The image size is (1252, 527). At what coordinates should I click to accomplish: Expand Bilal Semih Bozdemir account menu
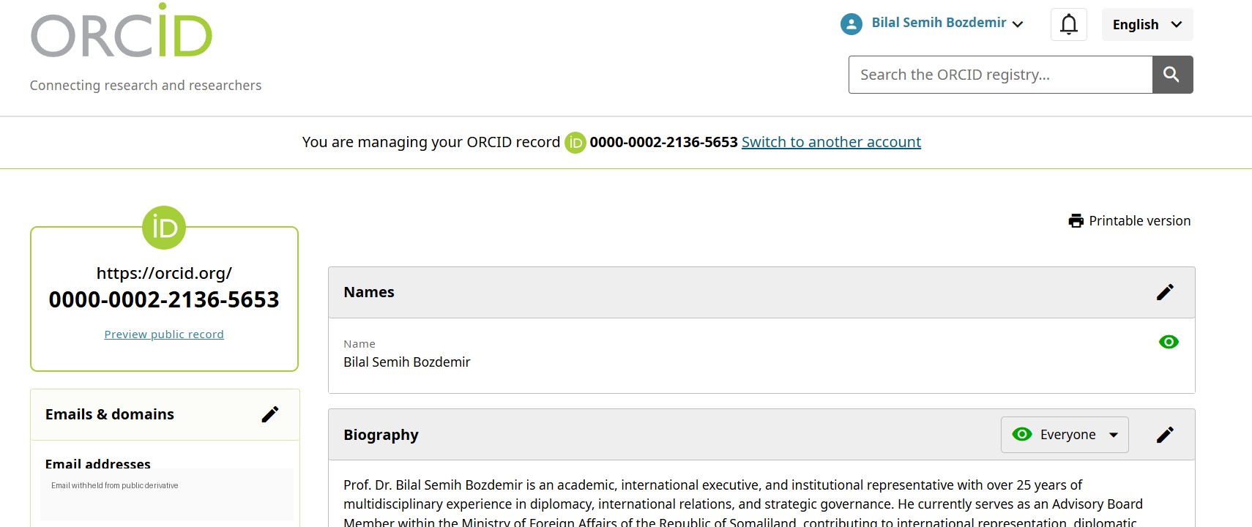(947, 23)
